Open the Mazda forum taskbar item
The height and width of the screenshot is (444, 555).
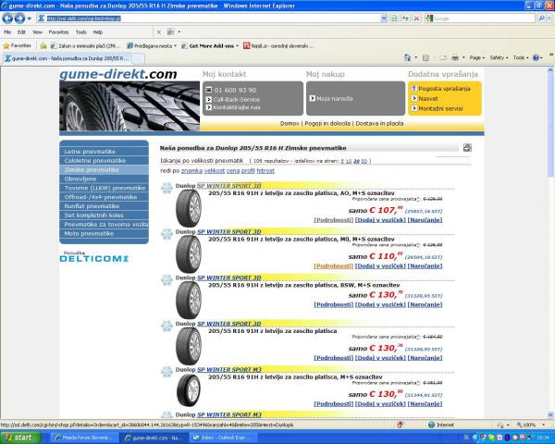pos(83,438)
